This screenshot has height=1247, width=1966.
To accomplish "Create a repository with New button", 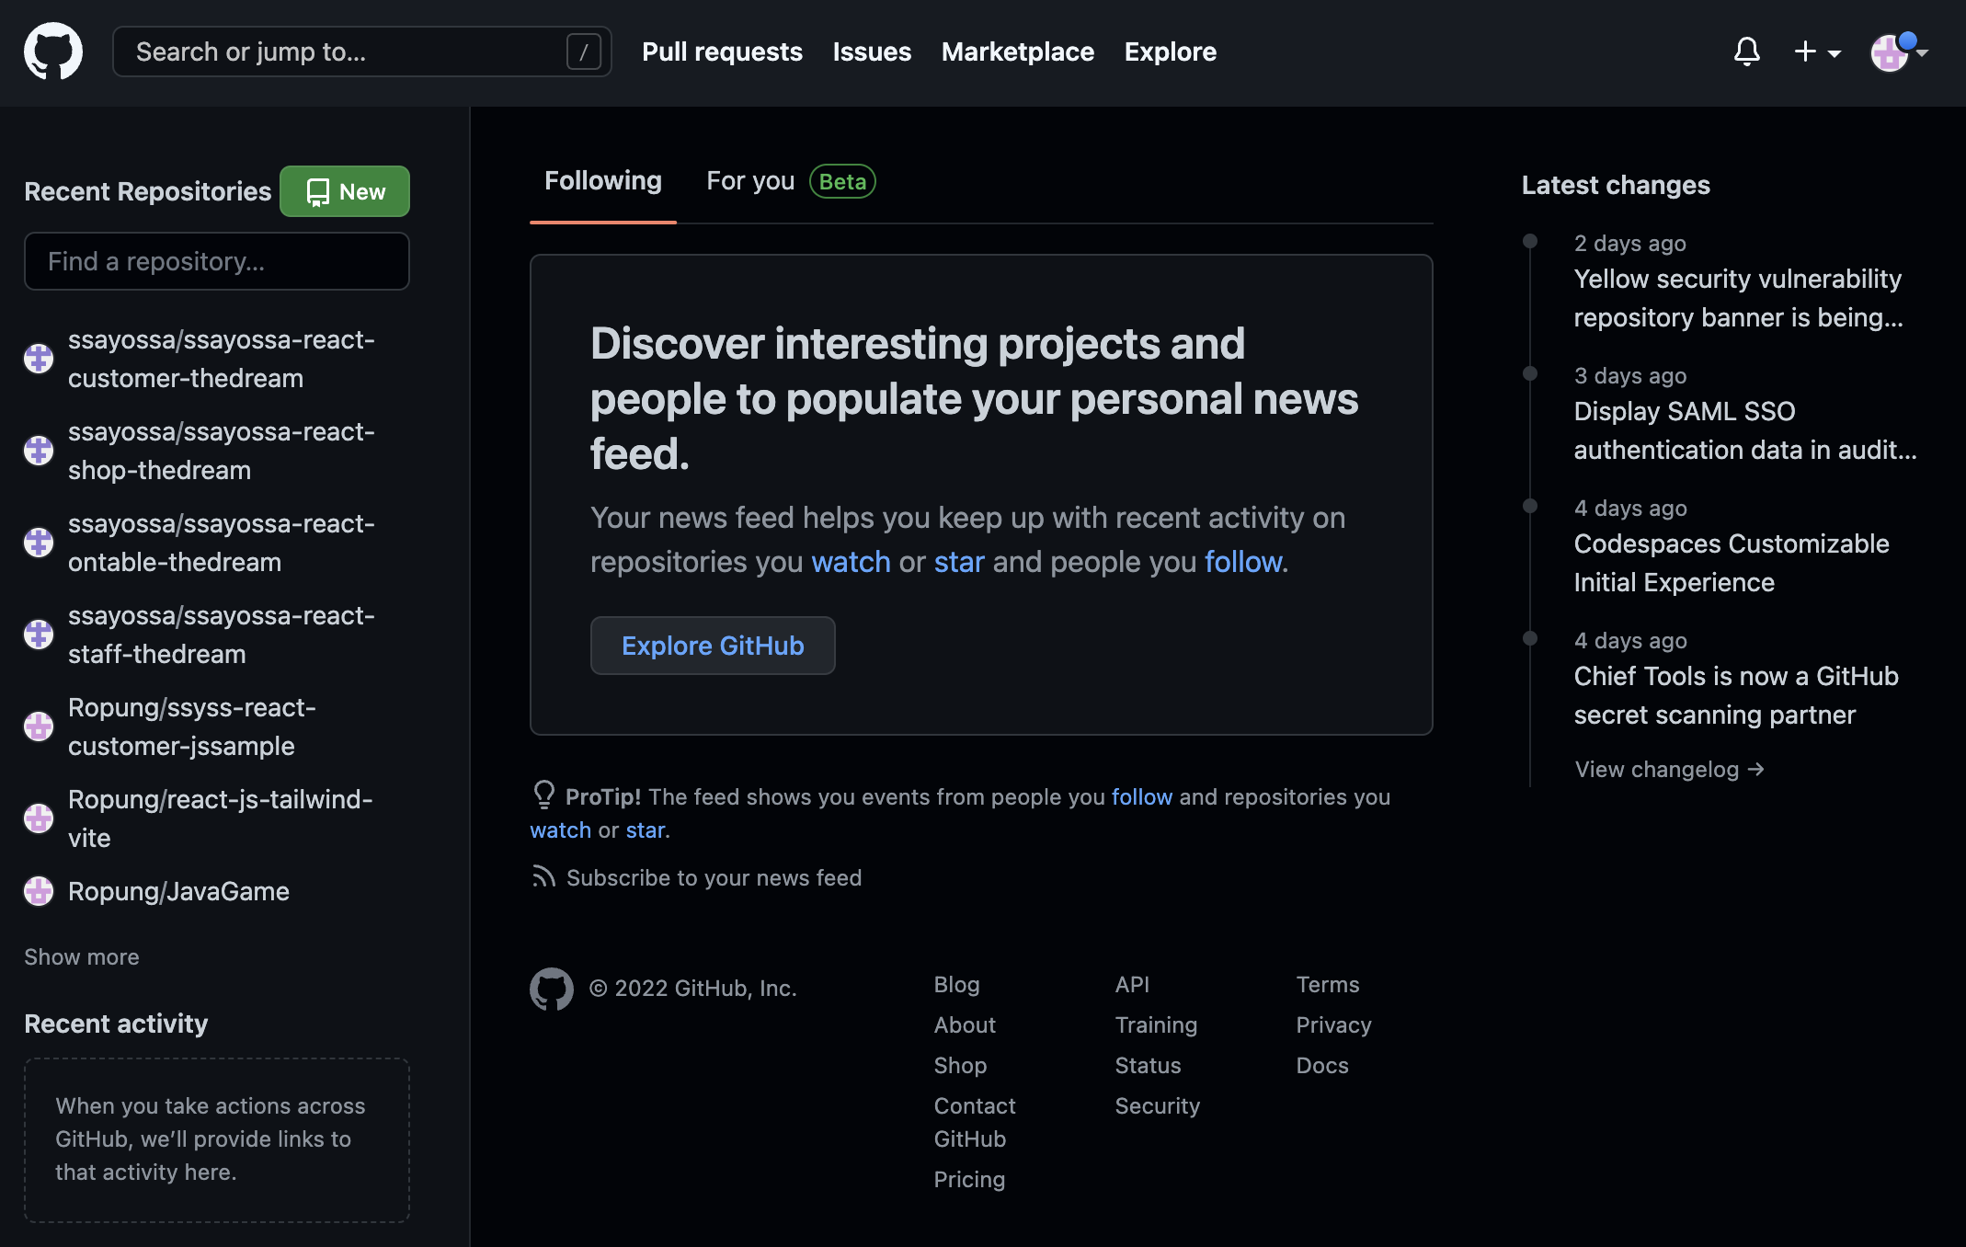I will [345, 191].
